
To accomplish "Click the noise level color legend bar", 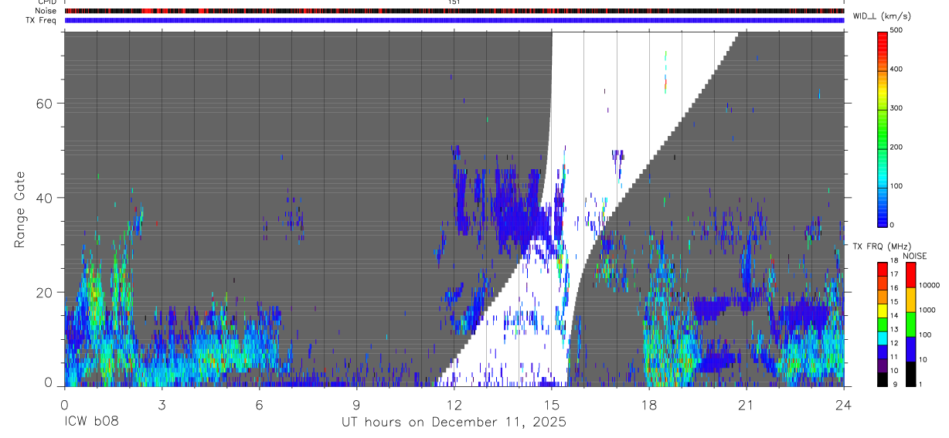I will [x=911, y=324].
